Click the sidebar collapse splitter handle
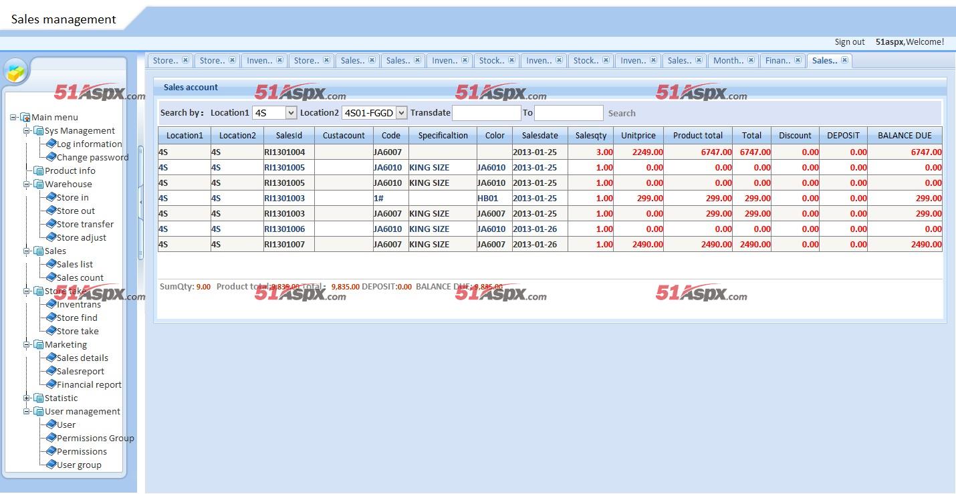This screenshot has height=494, width=956. click(140, 201)
